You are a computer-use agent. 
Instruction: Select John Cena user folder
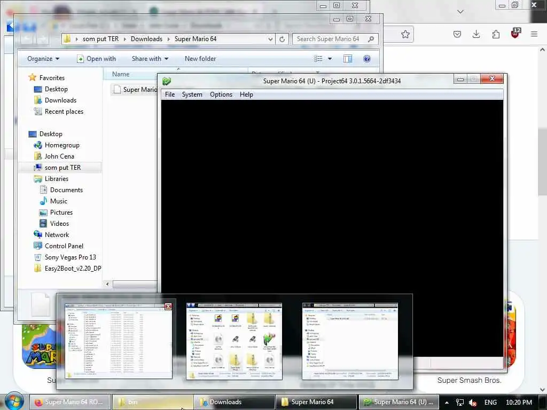(x=59, y=156)
